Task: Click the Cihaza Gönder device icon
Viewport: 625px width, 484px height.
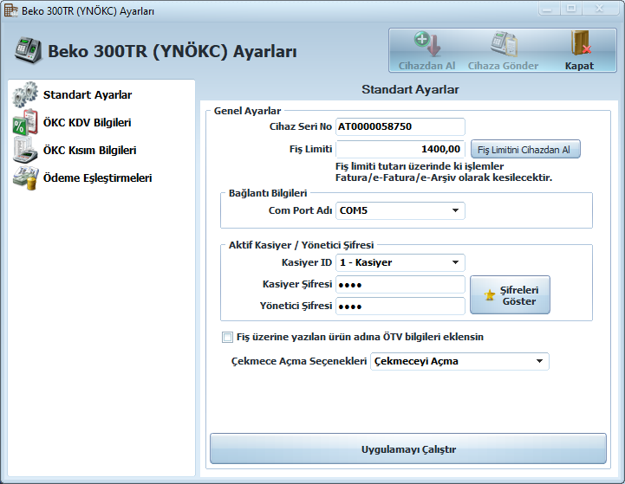Action: [503, 43]
